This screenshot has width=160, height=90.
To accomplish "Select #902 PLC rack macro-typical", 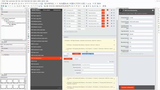I will point(34,61).
